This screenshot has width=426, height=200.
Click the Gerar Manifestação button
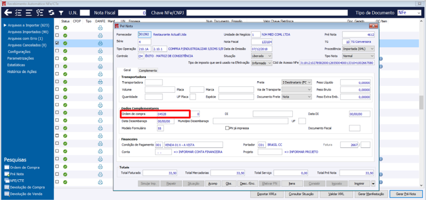[x=371, y=194]
